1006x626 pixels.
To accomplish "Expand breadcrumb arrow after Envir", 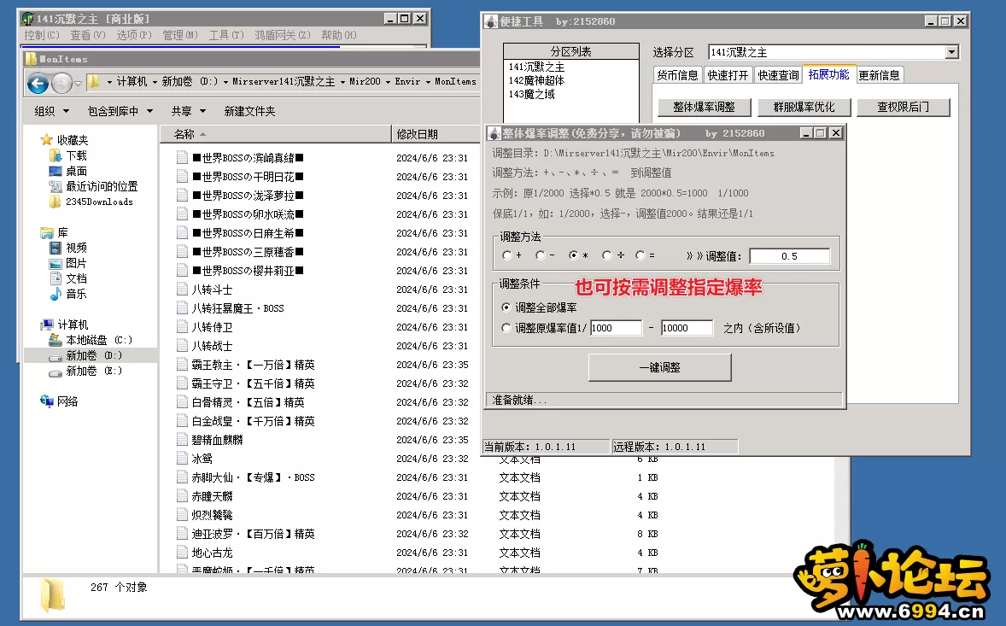I will (x=428, y=82).
